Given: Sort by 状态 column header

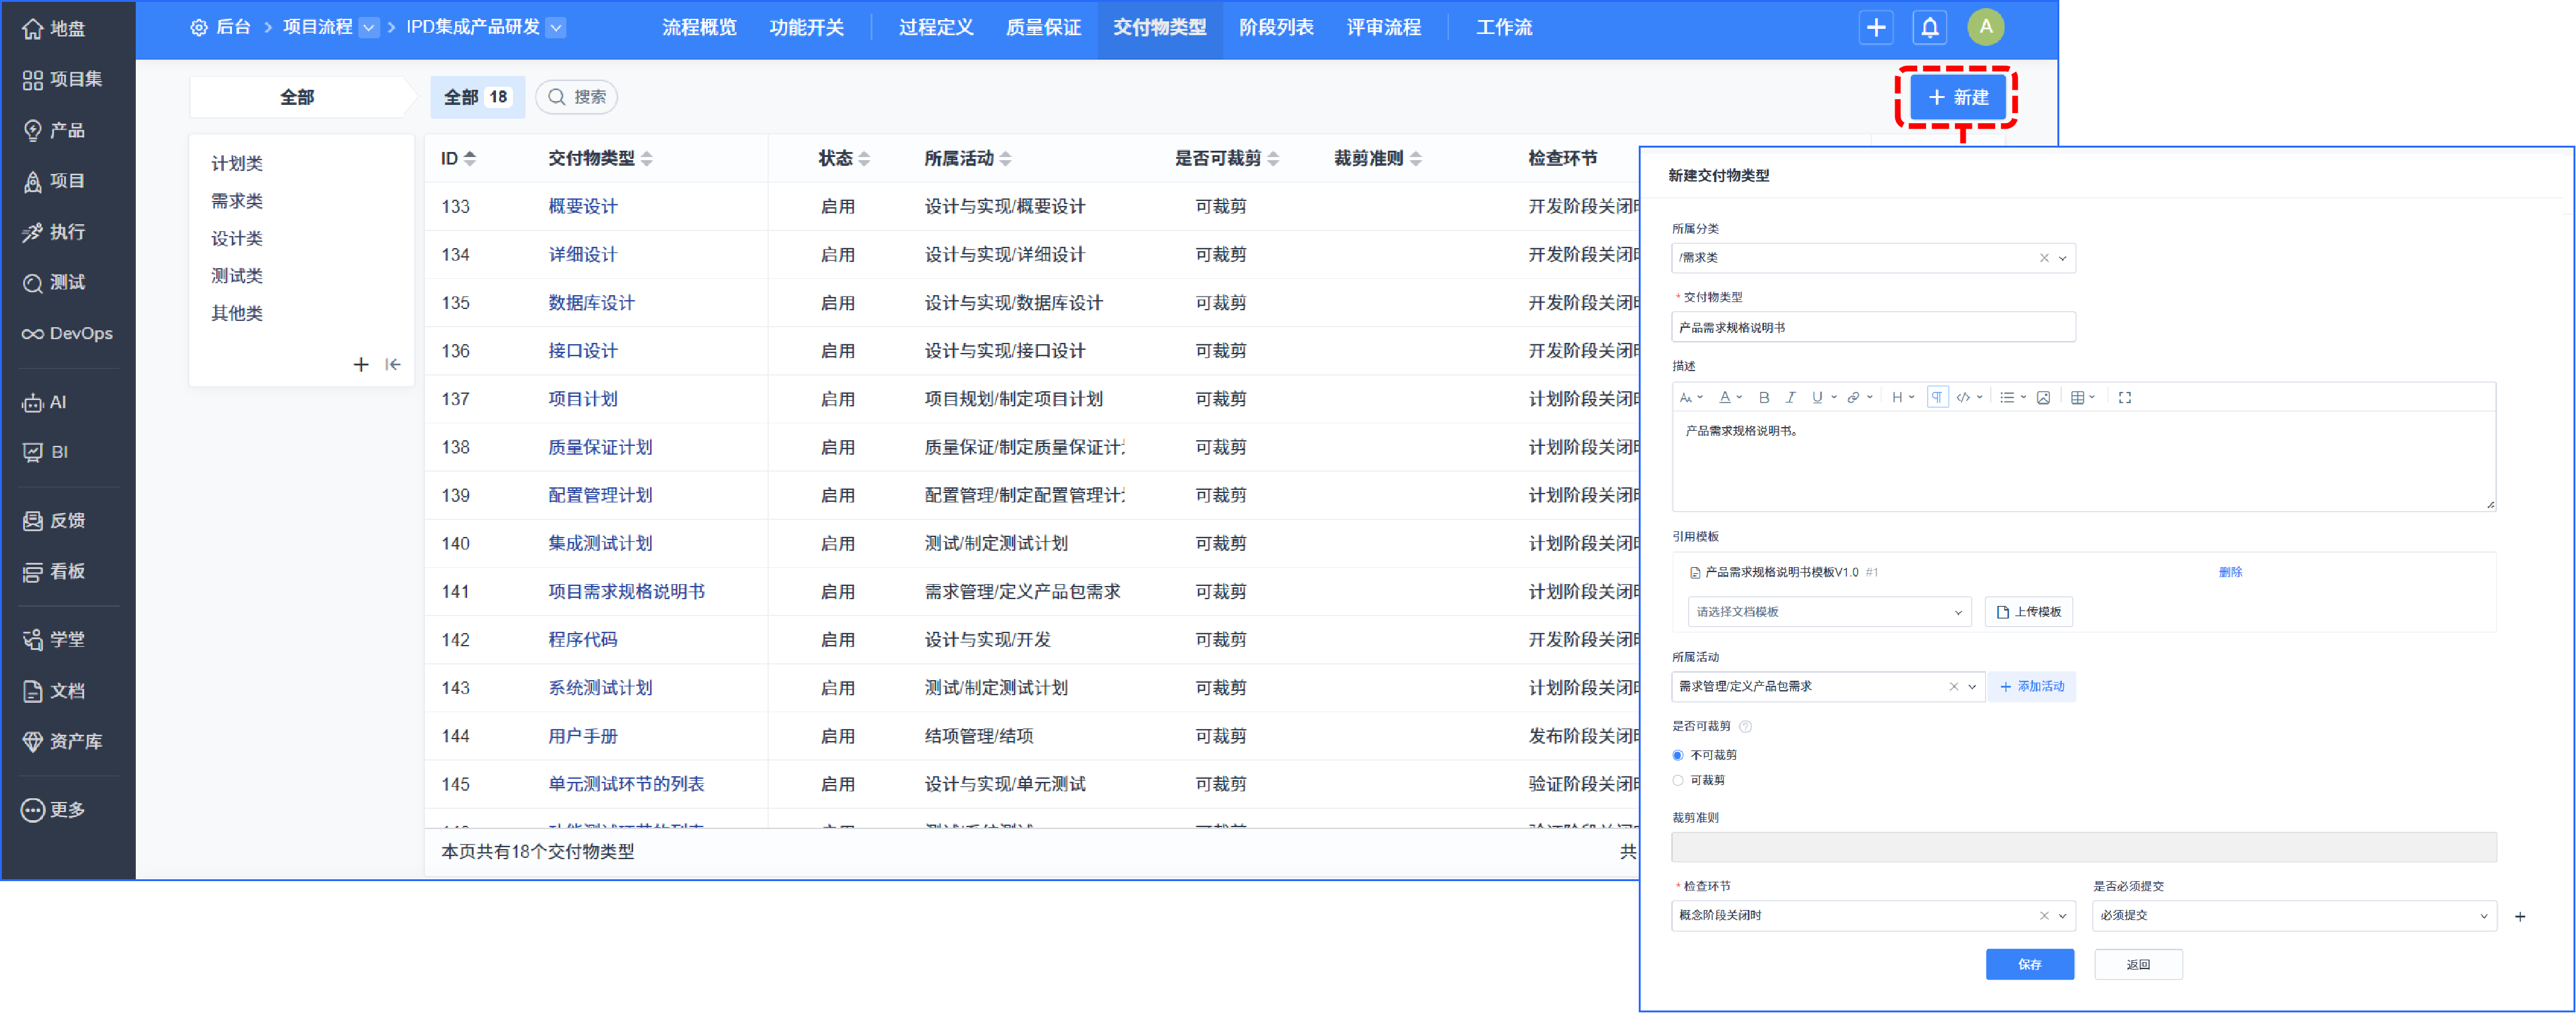Looking at the screenshot, I should tap(844, 159).
